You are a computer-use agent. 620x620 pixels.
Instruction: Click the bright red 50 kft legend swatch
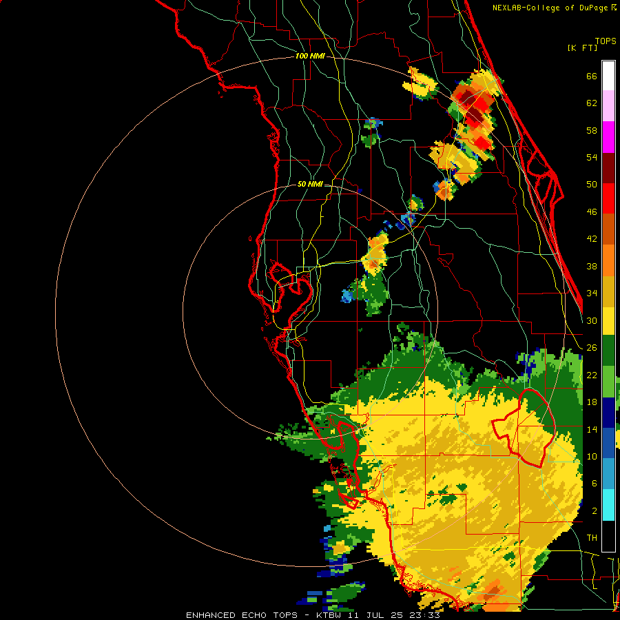coord(608,198)
